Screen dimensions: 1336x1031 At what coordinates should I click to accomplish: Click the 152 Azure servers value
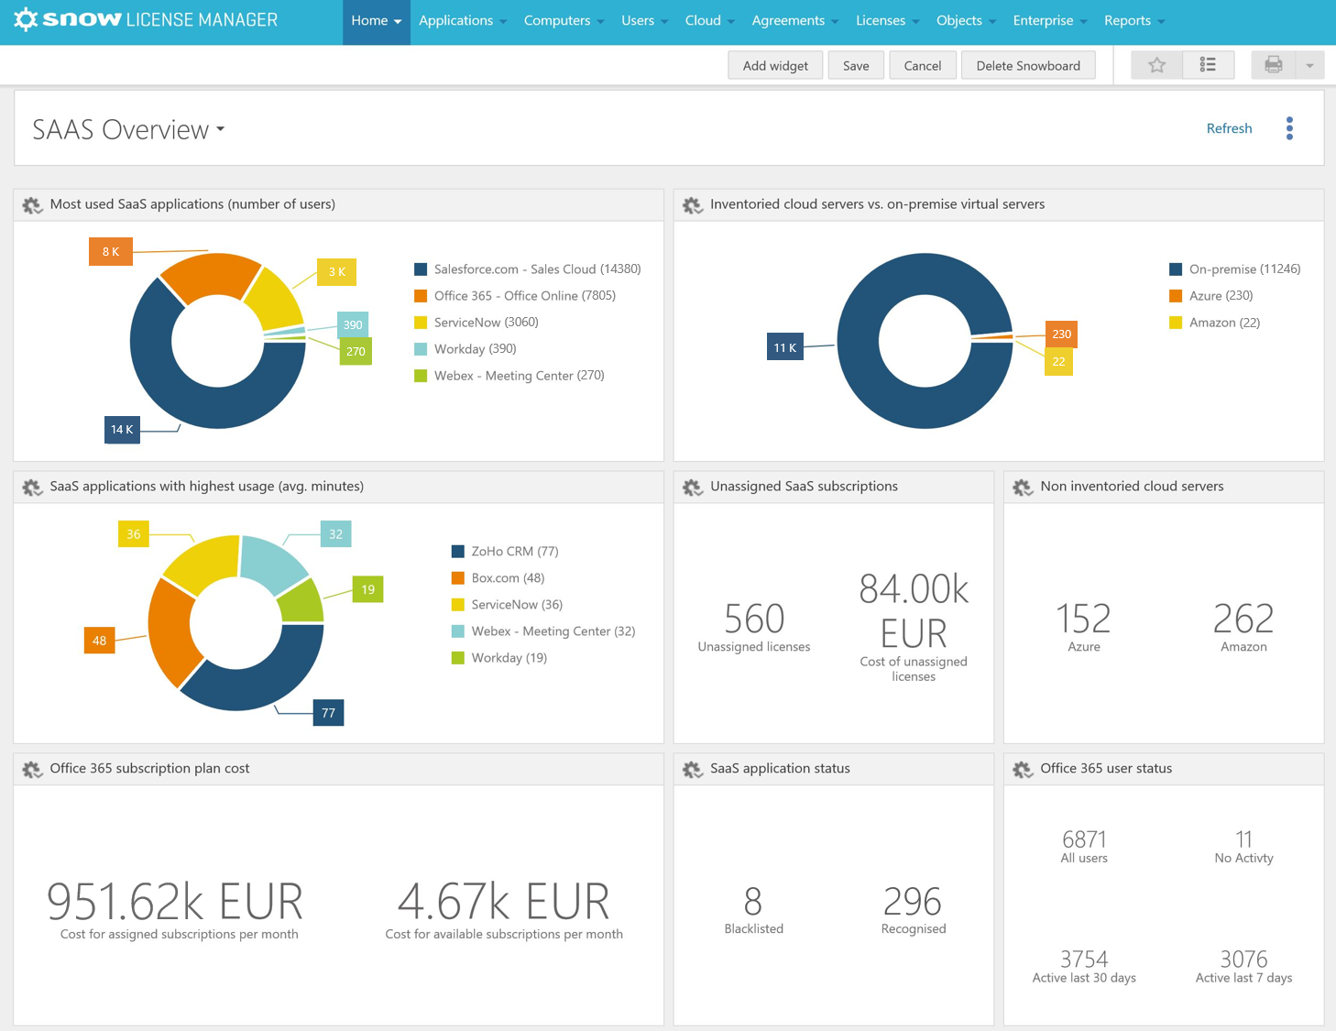click(1084, 619)
